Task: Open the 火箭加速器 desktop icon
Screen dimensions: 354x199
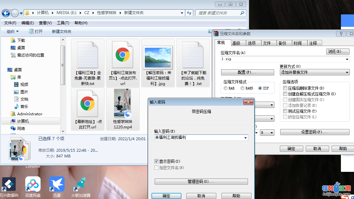Action: click(x=81, y=184)
